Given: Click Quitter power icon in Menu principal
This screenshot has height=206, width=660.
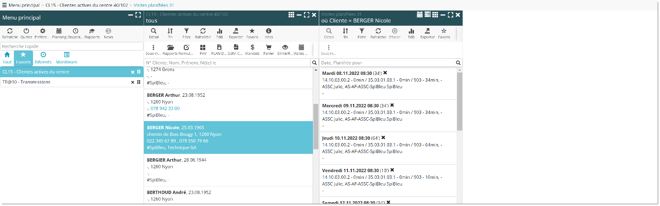Looking at the screenshot, I should pos(26,32).
